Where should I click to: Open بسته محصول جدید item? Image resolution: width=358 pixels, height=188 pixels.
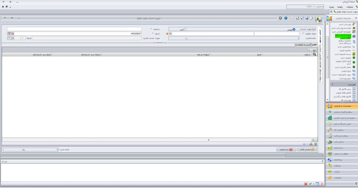pyautogui.click(x=343, y=54)
